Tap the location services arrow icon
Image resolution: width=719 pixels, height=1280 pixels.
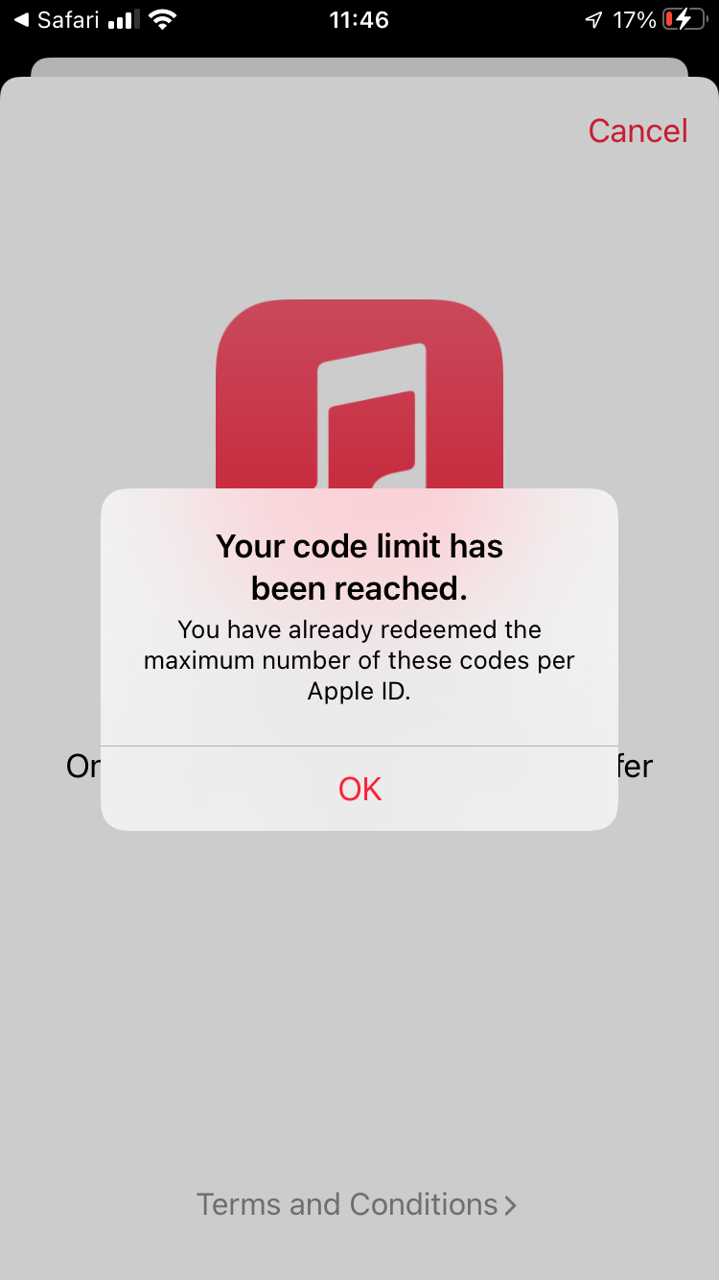[x=593, y=20]
